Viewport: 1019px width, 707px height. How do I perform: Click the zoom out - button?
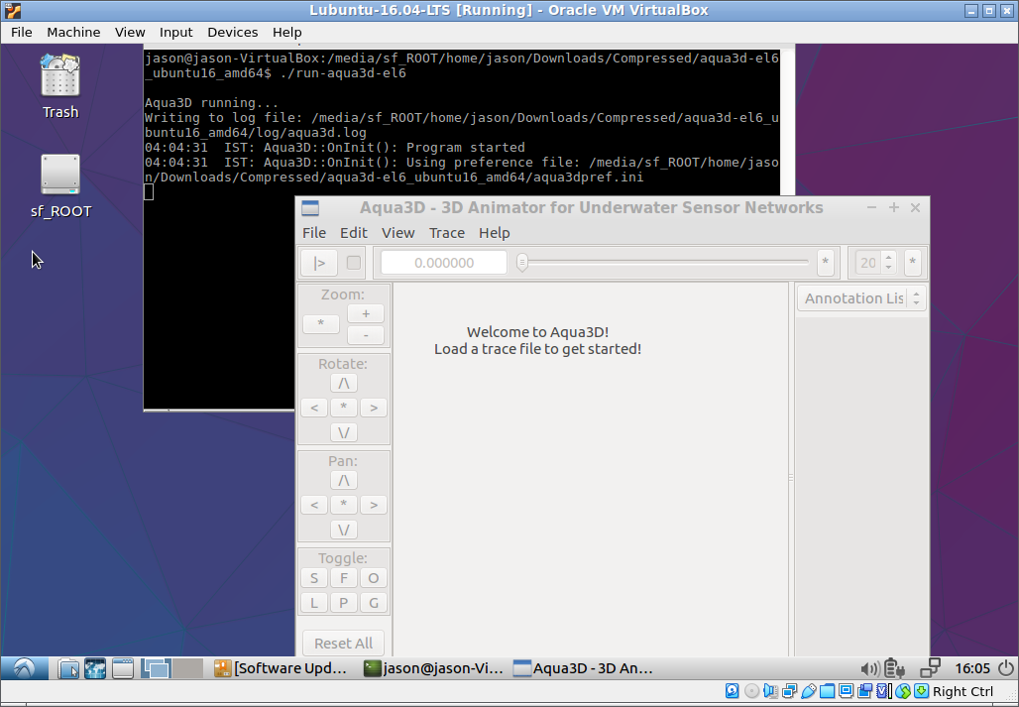(366, 335)
